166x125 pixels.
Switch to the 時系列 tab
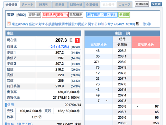[44, 5]
